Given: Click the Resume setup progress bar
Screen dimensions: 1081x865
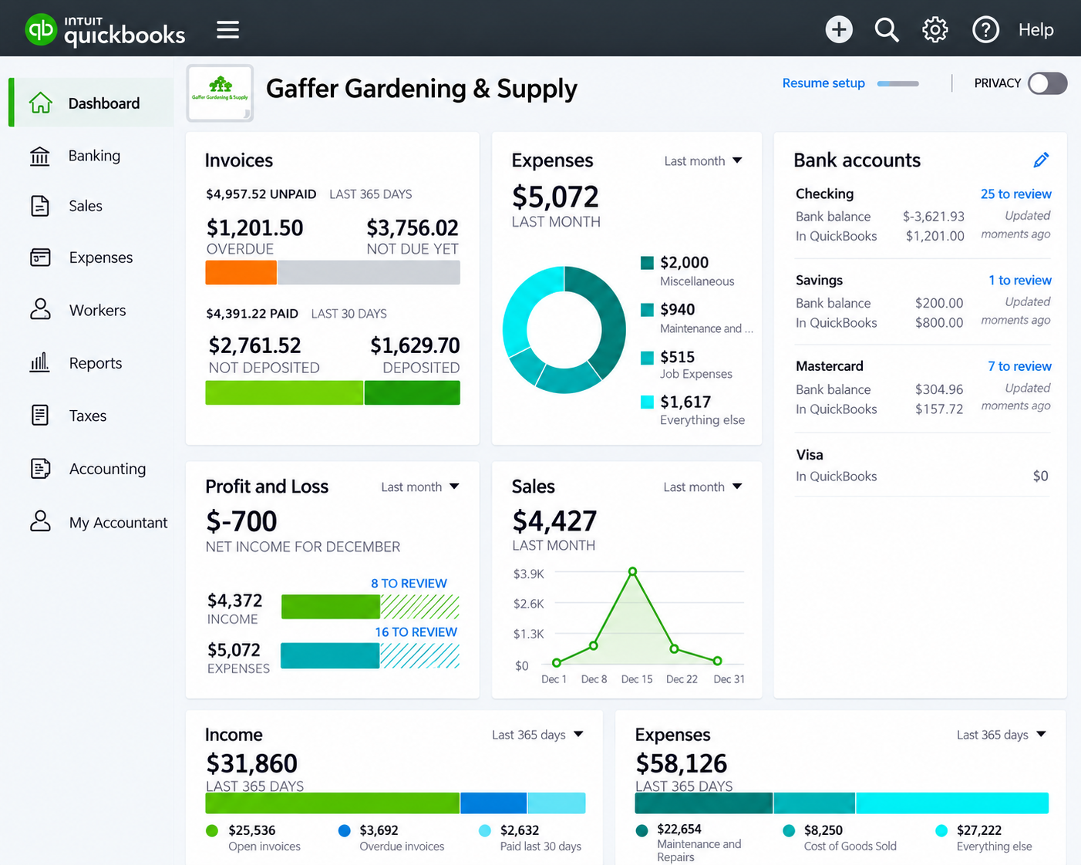Looking at the screenshot, I should [x=898, y=83].
